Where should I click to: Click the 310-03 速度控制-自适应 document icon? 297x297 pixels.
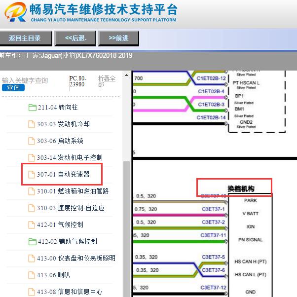(32, 208)
